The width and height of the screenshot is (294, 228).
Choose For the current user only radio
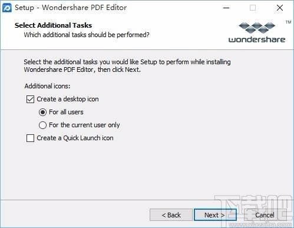pos(42,125)
